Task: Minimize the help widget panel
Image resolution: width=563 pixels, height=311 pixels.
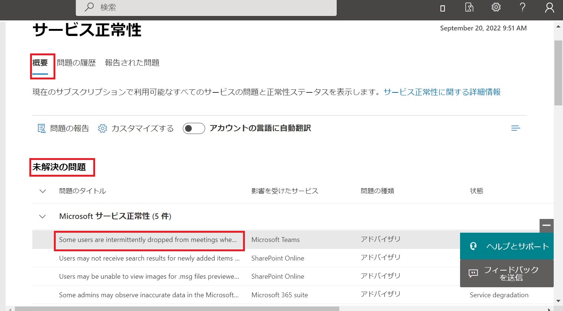Action: pyautogui.click(x=546, y=226)
